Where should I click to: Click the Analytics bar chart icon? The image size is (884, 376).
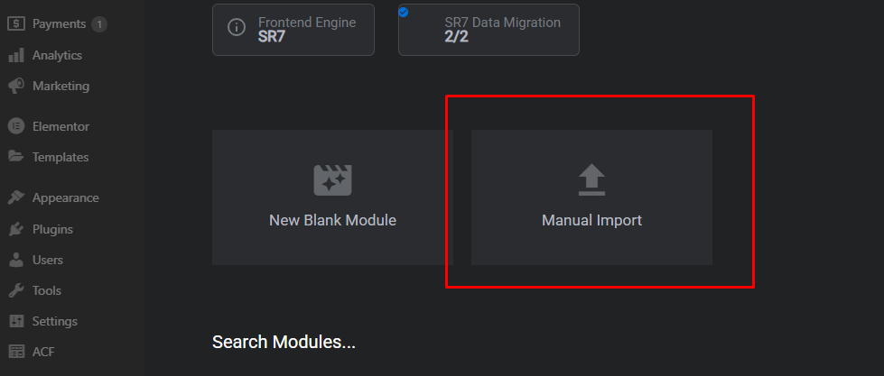15,56
